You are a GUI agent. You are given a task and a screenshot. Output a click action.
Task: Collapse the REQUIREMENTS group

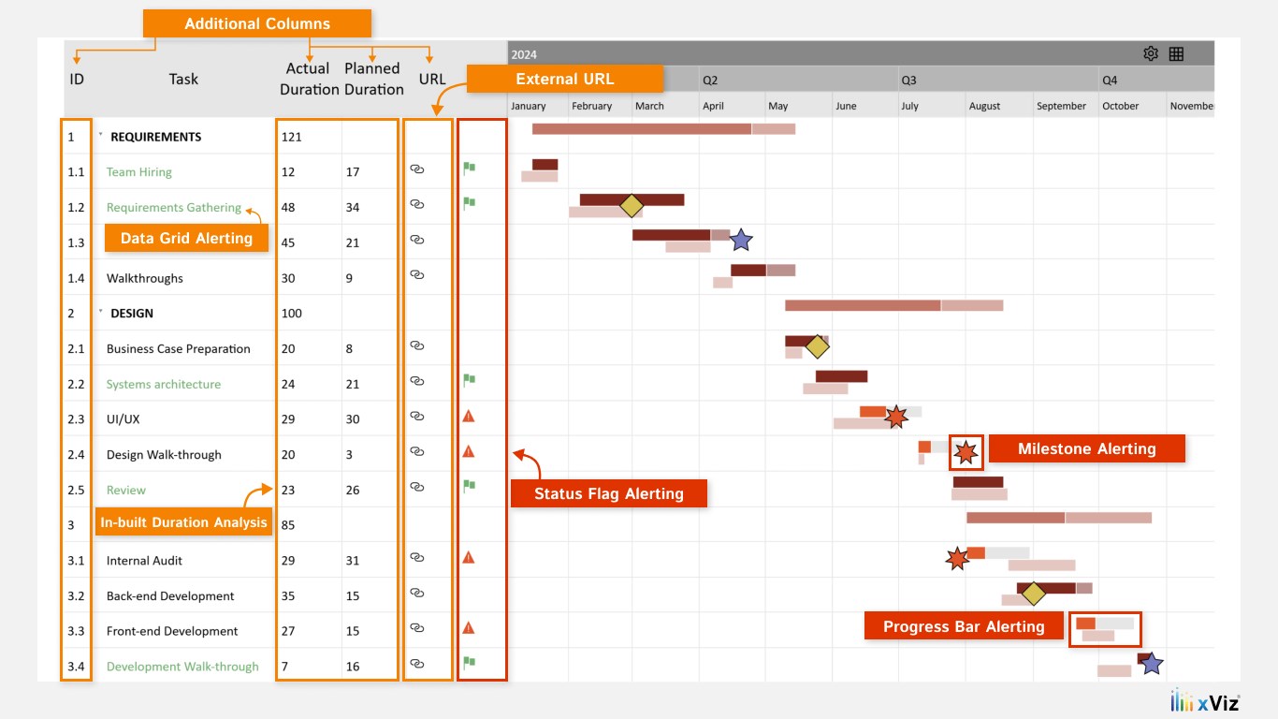point(100,135)
